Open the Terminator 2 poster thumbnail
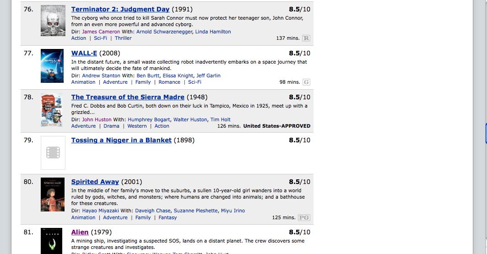The image size is (487, 254). (53, 21)
